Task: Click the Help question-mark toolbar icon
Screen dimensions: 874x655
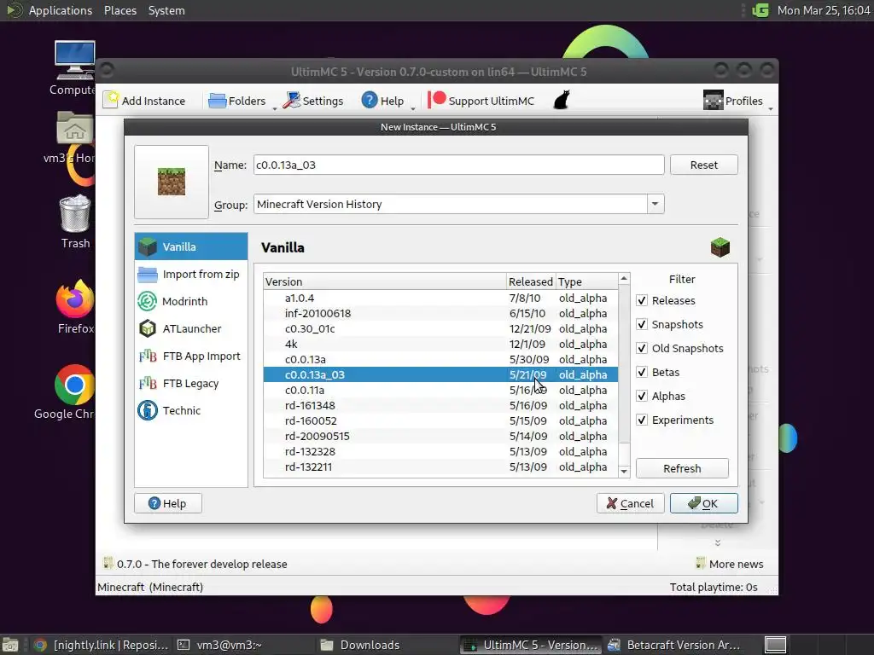Action: [369, 101]
